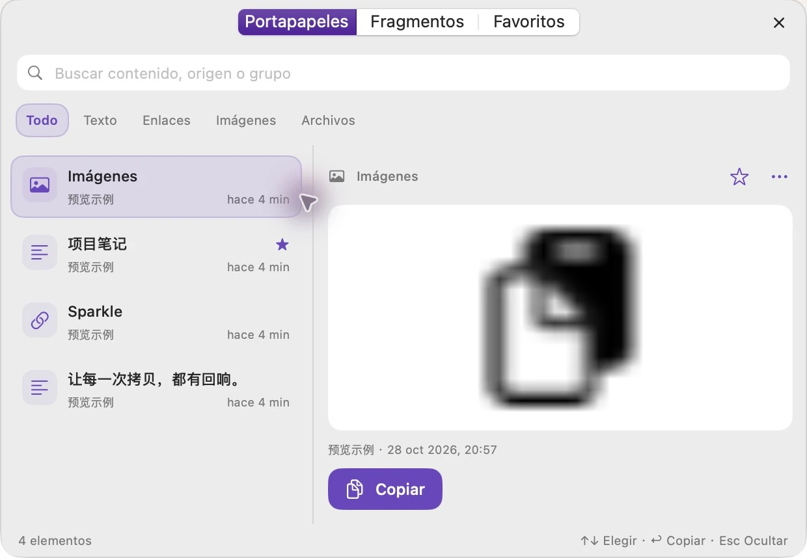Select the 让每一次拷贝，都有回响。 entry
The height and width of the screenshot is (558, 807).
[x=156, y=389]
